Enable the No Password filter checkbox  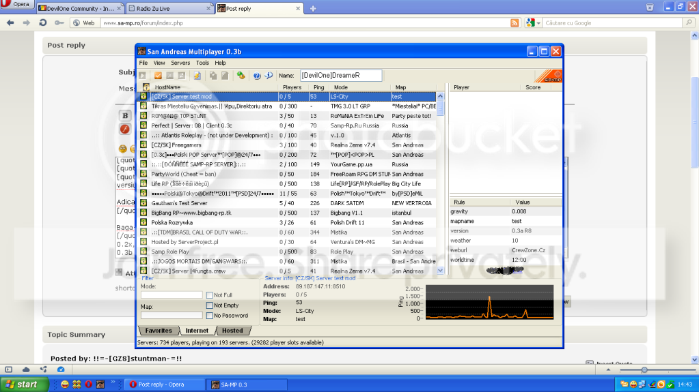(210, 316)
